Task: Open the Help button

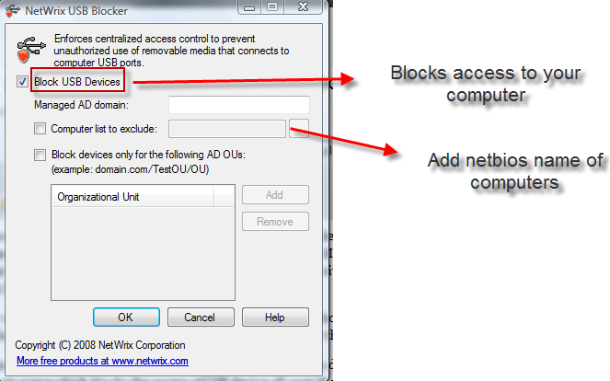Action: point(275,317)
